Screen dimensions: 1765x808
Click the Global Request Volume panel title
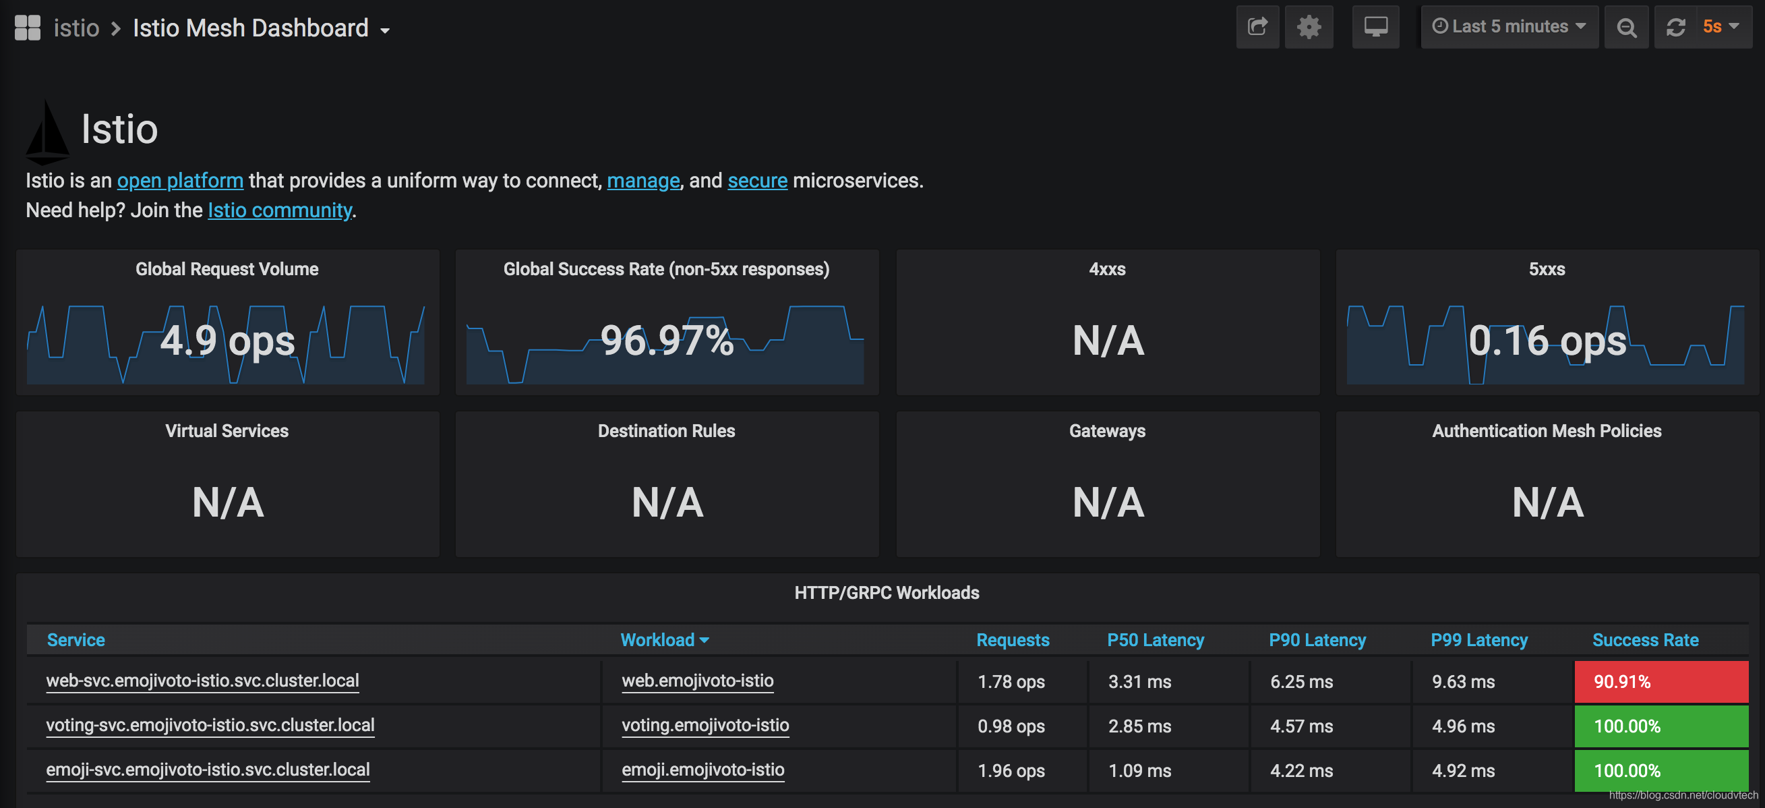click(x=227, y=268)
